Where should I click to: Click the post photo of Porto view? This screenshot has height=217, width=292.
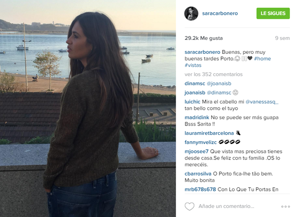88,108
